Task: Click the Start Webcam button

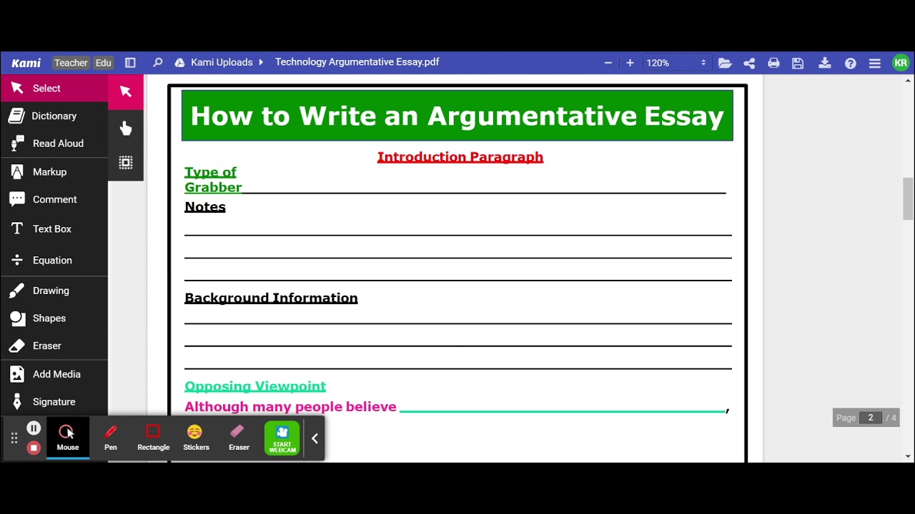Action: tap(282, 438)
